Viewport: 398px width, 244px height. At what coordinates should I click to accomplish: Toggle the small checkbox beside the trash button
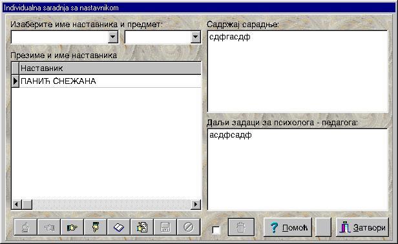(216, 230)
